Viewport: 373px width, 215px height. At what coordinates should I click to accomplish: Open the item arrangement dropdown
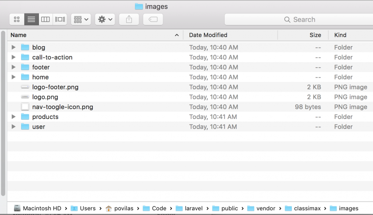[81, 19]
